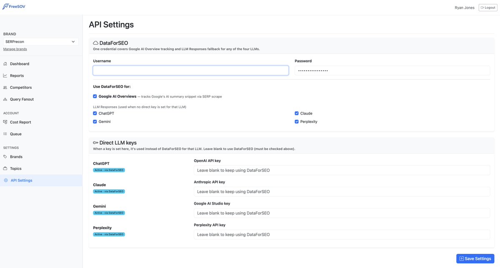Screen dimensions: 500x268
Task: Click the Perplexity API key field
Action: click(342, 235)
